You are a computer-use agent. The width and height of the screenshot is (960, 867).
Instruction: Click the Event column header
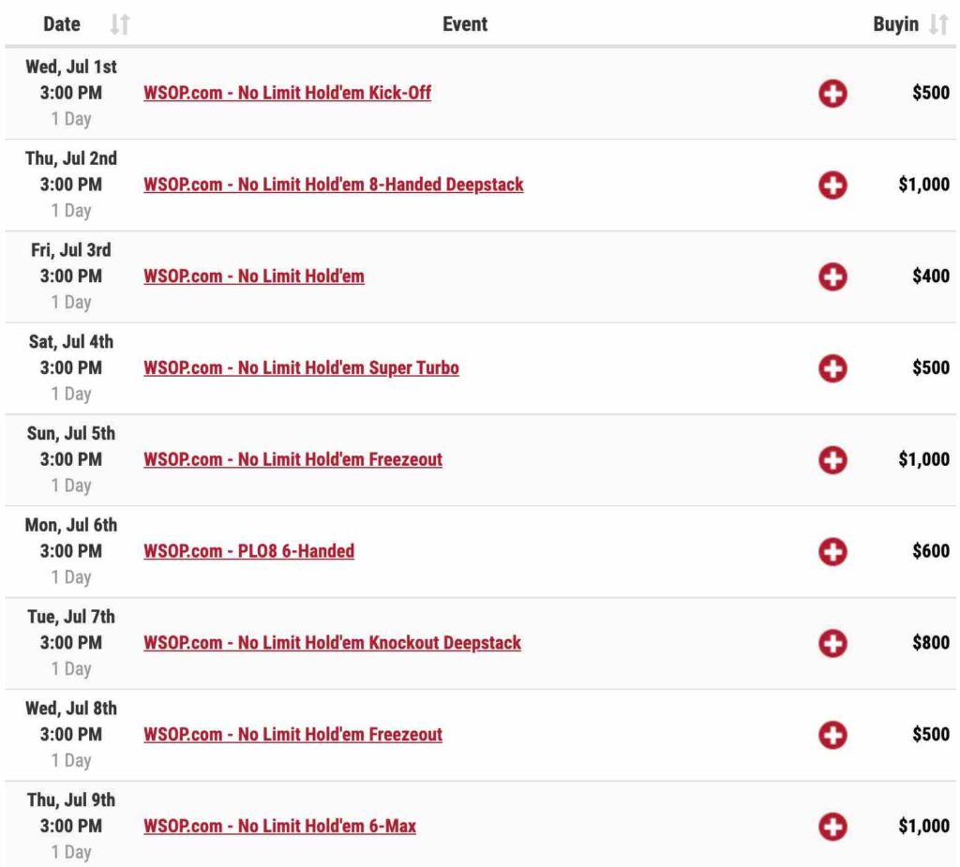pyautogui.click(x=465, y=24)
